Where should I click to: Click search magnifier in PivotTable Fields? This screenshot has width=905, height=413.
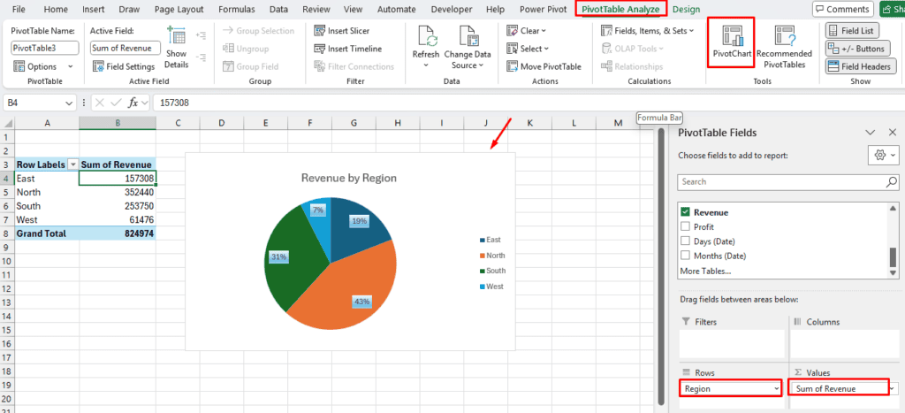(891, 182)
